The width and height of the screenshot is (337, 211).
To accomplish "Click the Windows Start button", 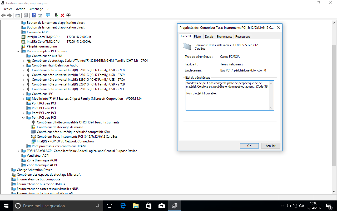I will [6, 206].
